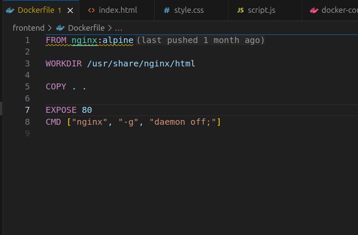Open the style.css tab
This screenshot has height=235, width=358.
point(189,10)
